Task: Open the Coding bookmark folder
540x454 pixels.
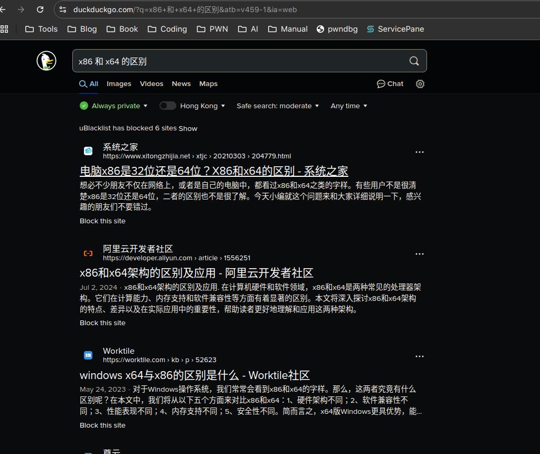Action: [x=167, y=29]
